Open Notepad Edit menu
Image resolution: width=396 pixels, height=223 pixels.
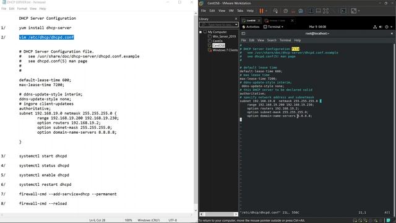click(12, 9)
